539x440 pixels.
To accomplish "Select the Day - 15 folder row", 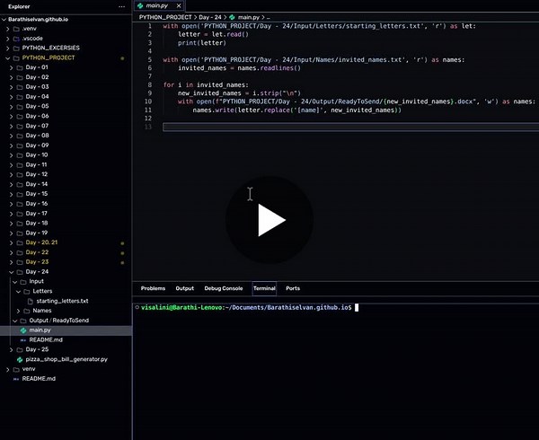I will click(x=66, y=194).
